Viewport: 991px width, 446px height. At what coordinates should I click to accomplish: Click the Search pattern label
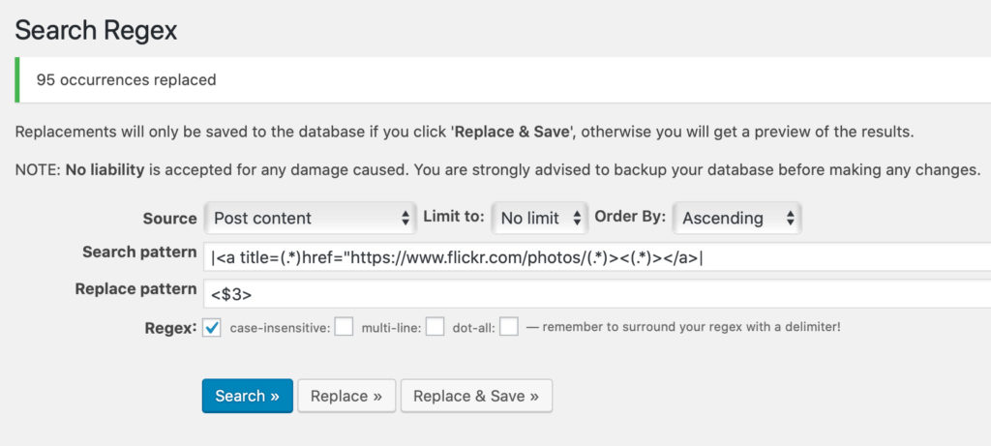tap(139, 253)
